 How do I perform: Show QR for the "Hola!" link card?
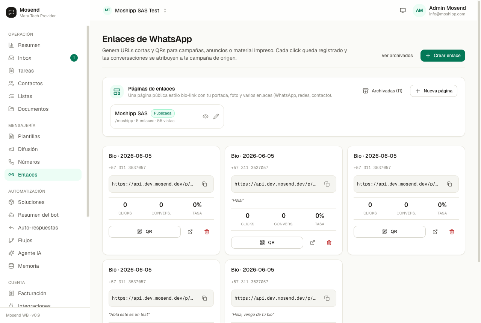point(267,243)
